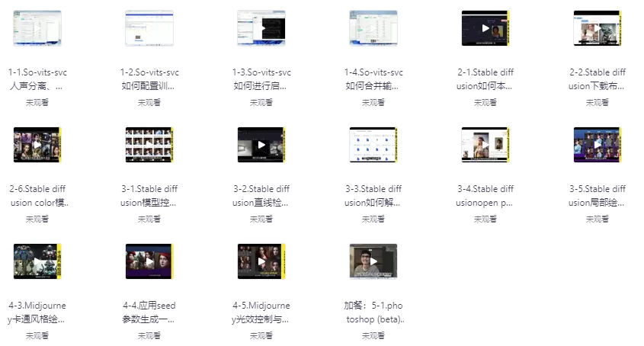
Task: Click the 4-4.应用seed file name label
Action: (149, 312)
